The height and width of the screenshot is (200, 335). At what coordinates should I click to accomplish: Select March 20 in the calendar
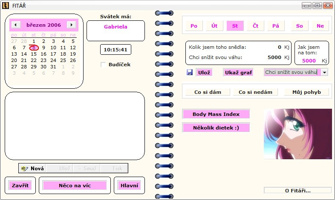[x=14, y=60]
